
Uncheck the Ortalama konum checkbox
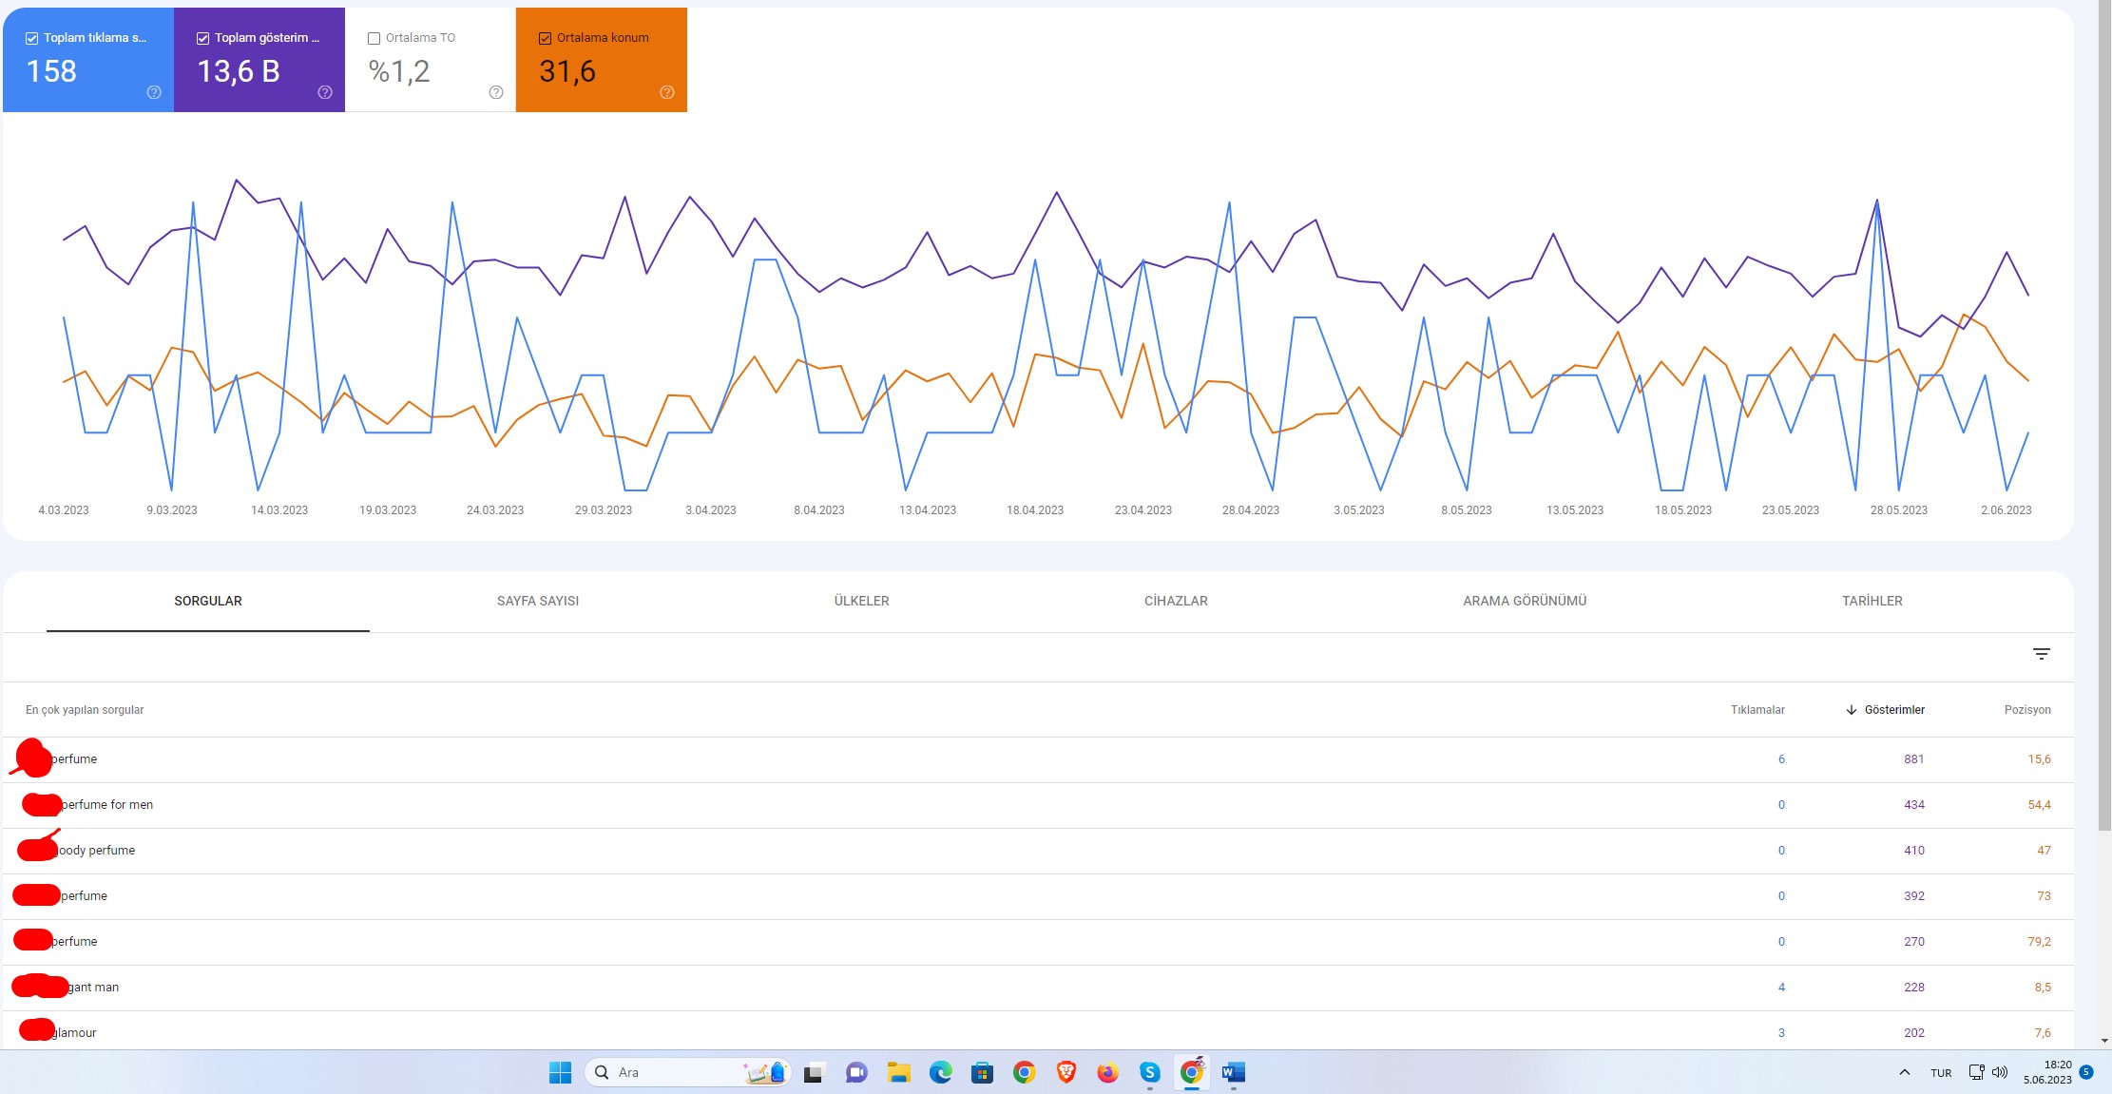[x=545, y=38]
